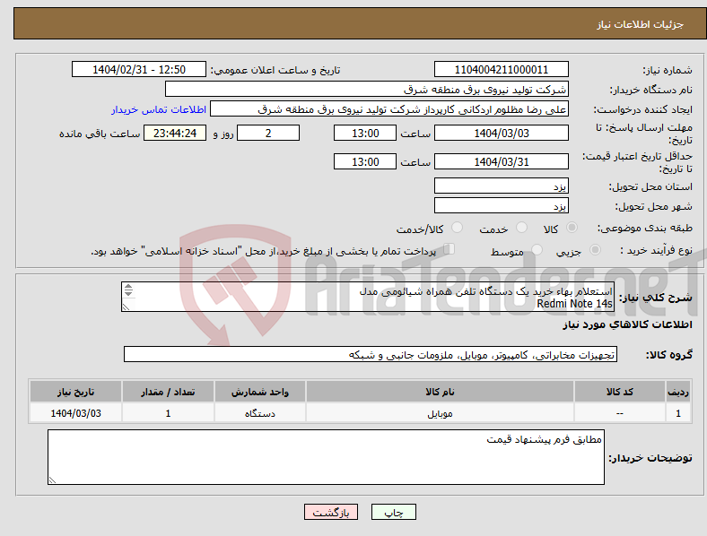Toggle the Islamic treasury payment checkbox
The width and height of the screenshot is (707, 536).
click(450, 249)
